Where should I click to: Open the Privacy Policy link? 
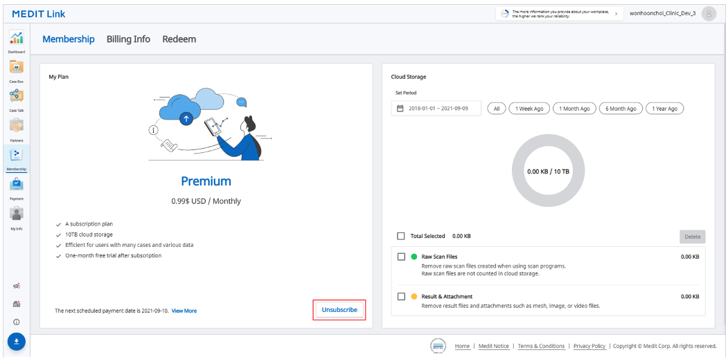(x=589, y=346)
